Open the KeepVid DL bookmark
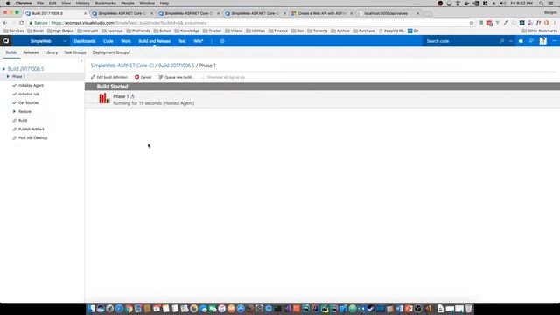The image size is (560, 315). click(x=391, y=31)
